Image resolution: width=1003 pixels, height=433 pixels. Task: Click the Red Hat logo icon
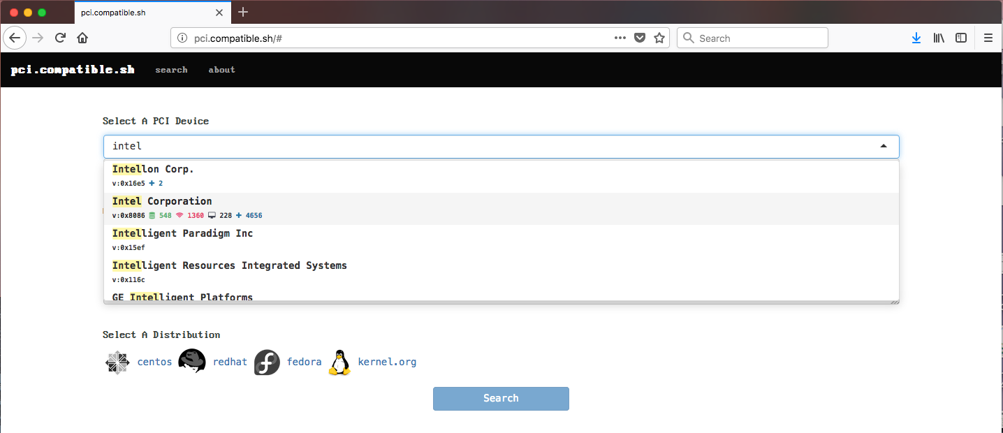pyautogui.click(x=192, y=361)
